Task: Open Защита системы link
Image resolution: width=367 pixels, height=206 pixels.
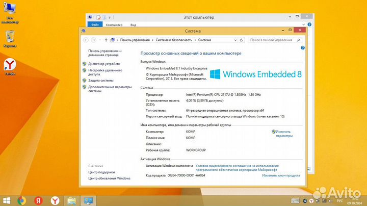Action: tap(100, 80)
